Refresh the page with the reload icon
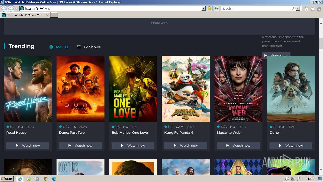 coord(216,8)
